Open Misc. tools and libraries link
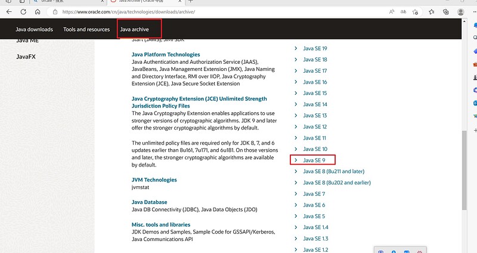The height and width of the screenshot is (253, 477). (160, 225)
